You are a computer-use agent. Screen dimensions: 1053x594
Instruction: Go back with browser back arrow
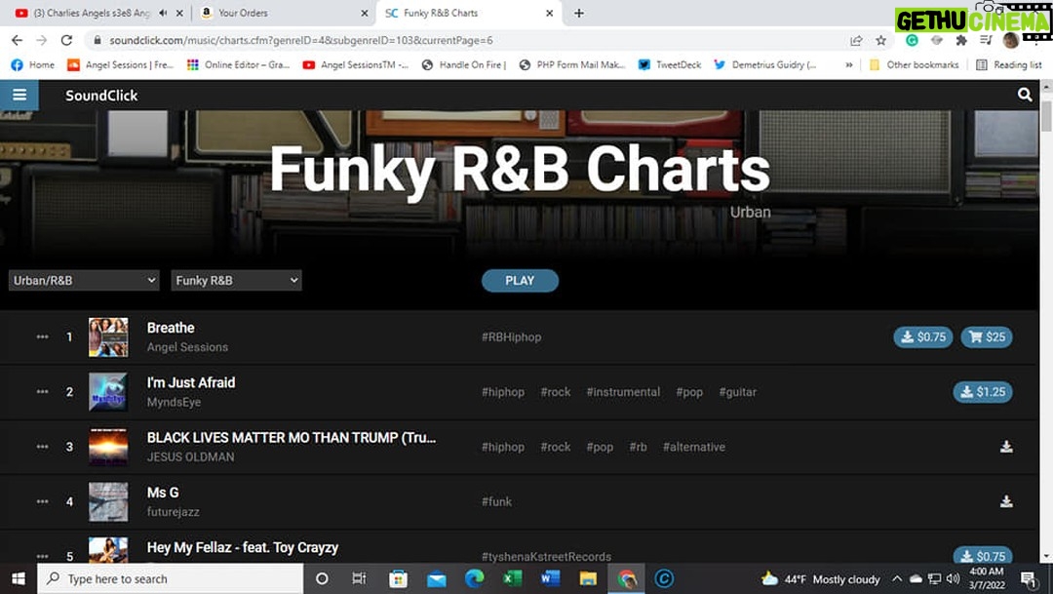[17, 40]
